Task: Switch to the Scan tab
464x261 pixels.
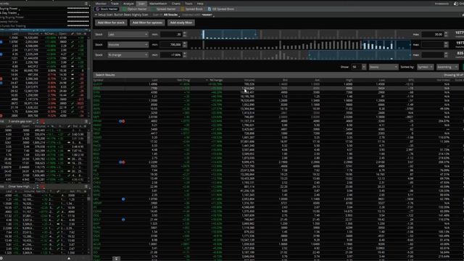Action: point(142,4)
